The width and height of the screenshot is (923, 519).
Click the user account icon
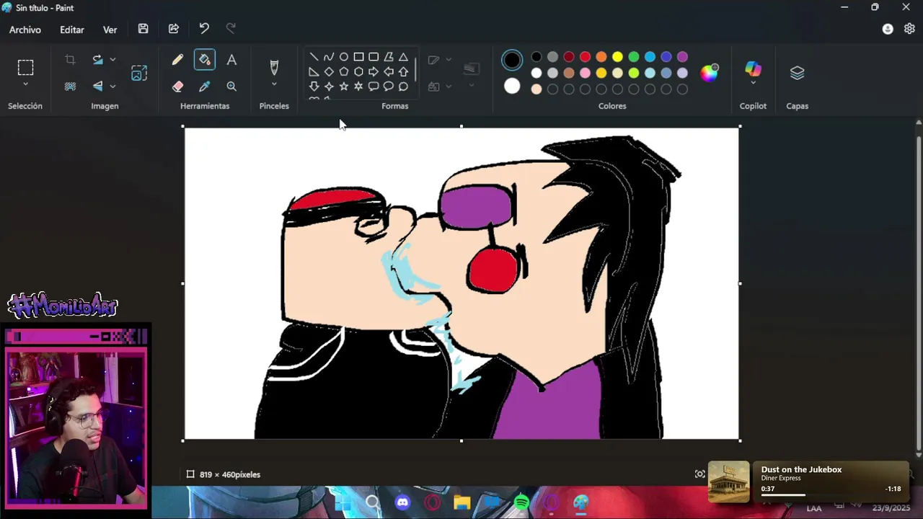coord(888,29)
